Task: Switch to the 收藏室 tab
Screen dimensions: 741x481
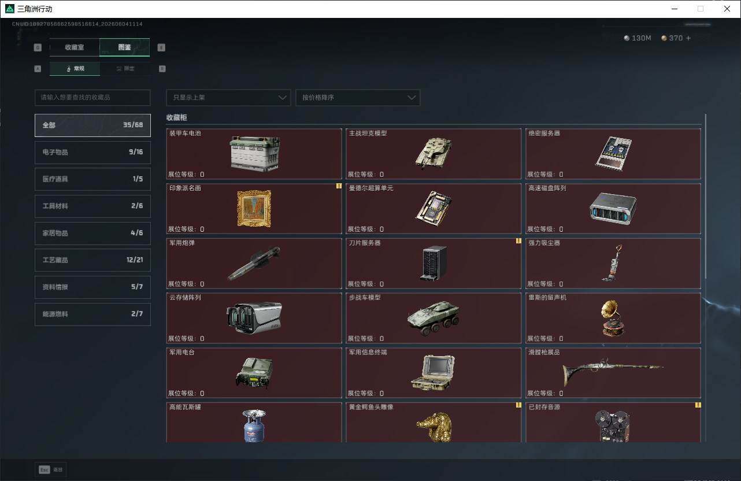Action: pos(75,47)
